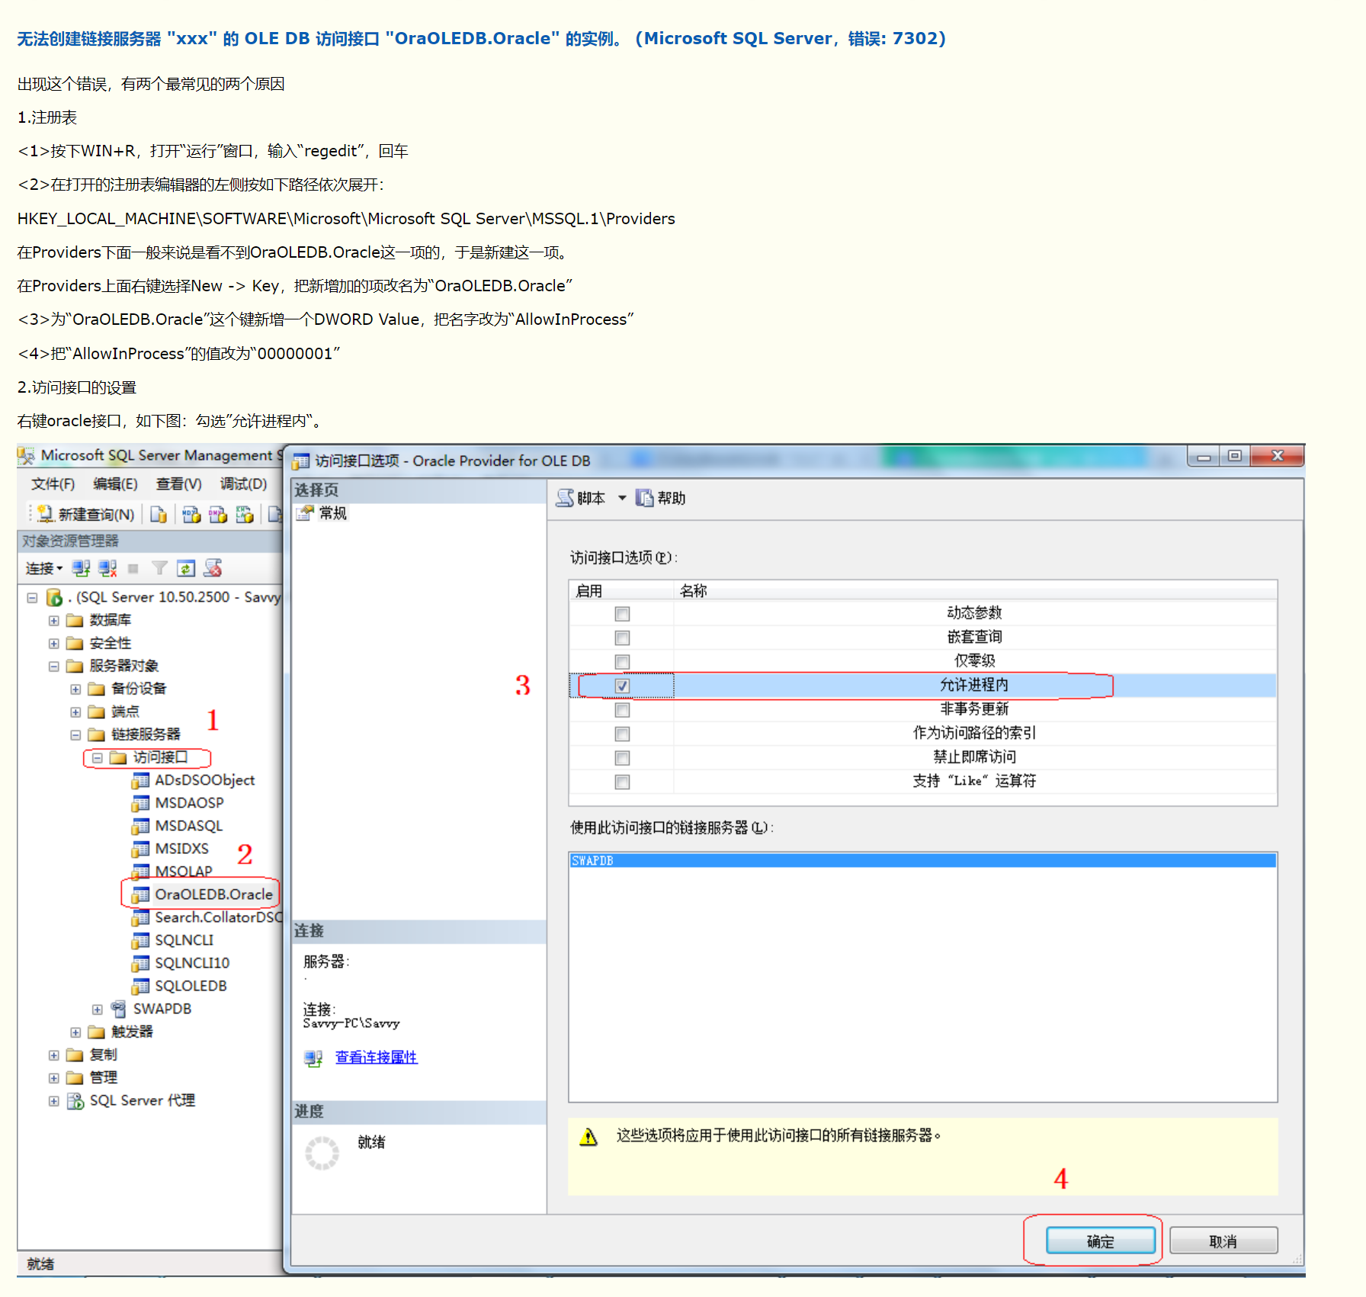This screenshot has width=1366, height=1297.
Task: Collapse the SQL Server root node
Action: tap(32, 598)
